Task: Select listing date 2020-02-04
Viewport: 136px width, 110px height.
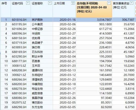Action: point(67,56)
